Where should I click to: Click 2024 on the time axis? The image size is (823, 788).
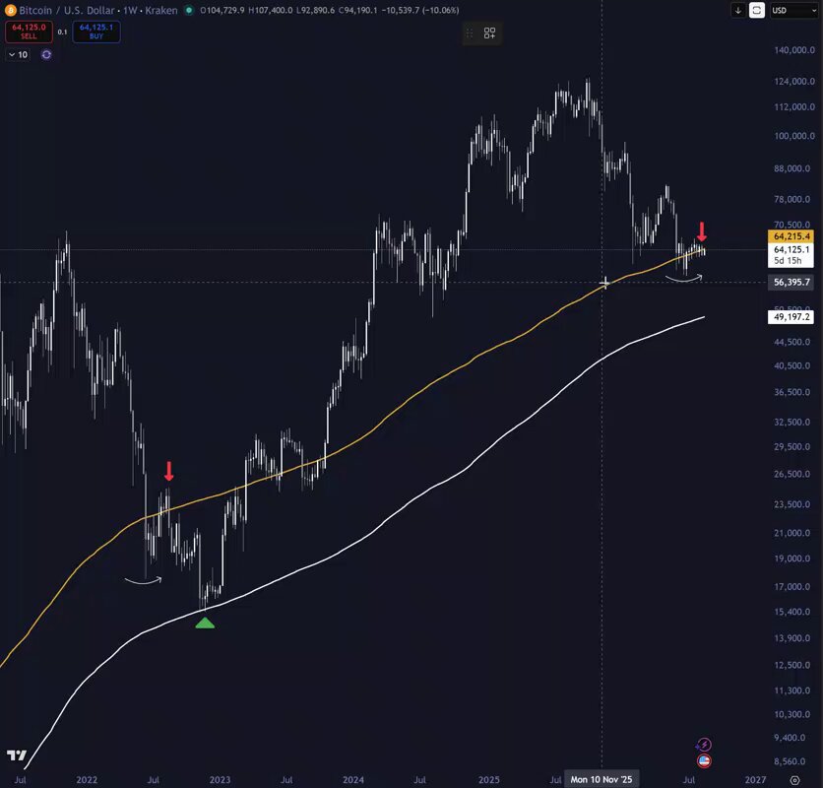pyautogui.click(x=353, y=779)
